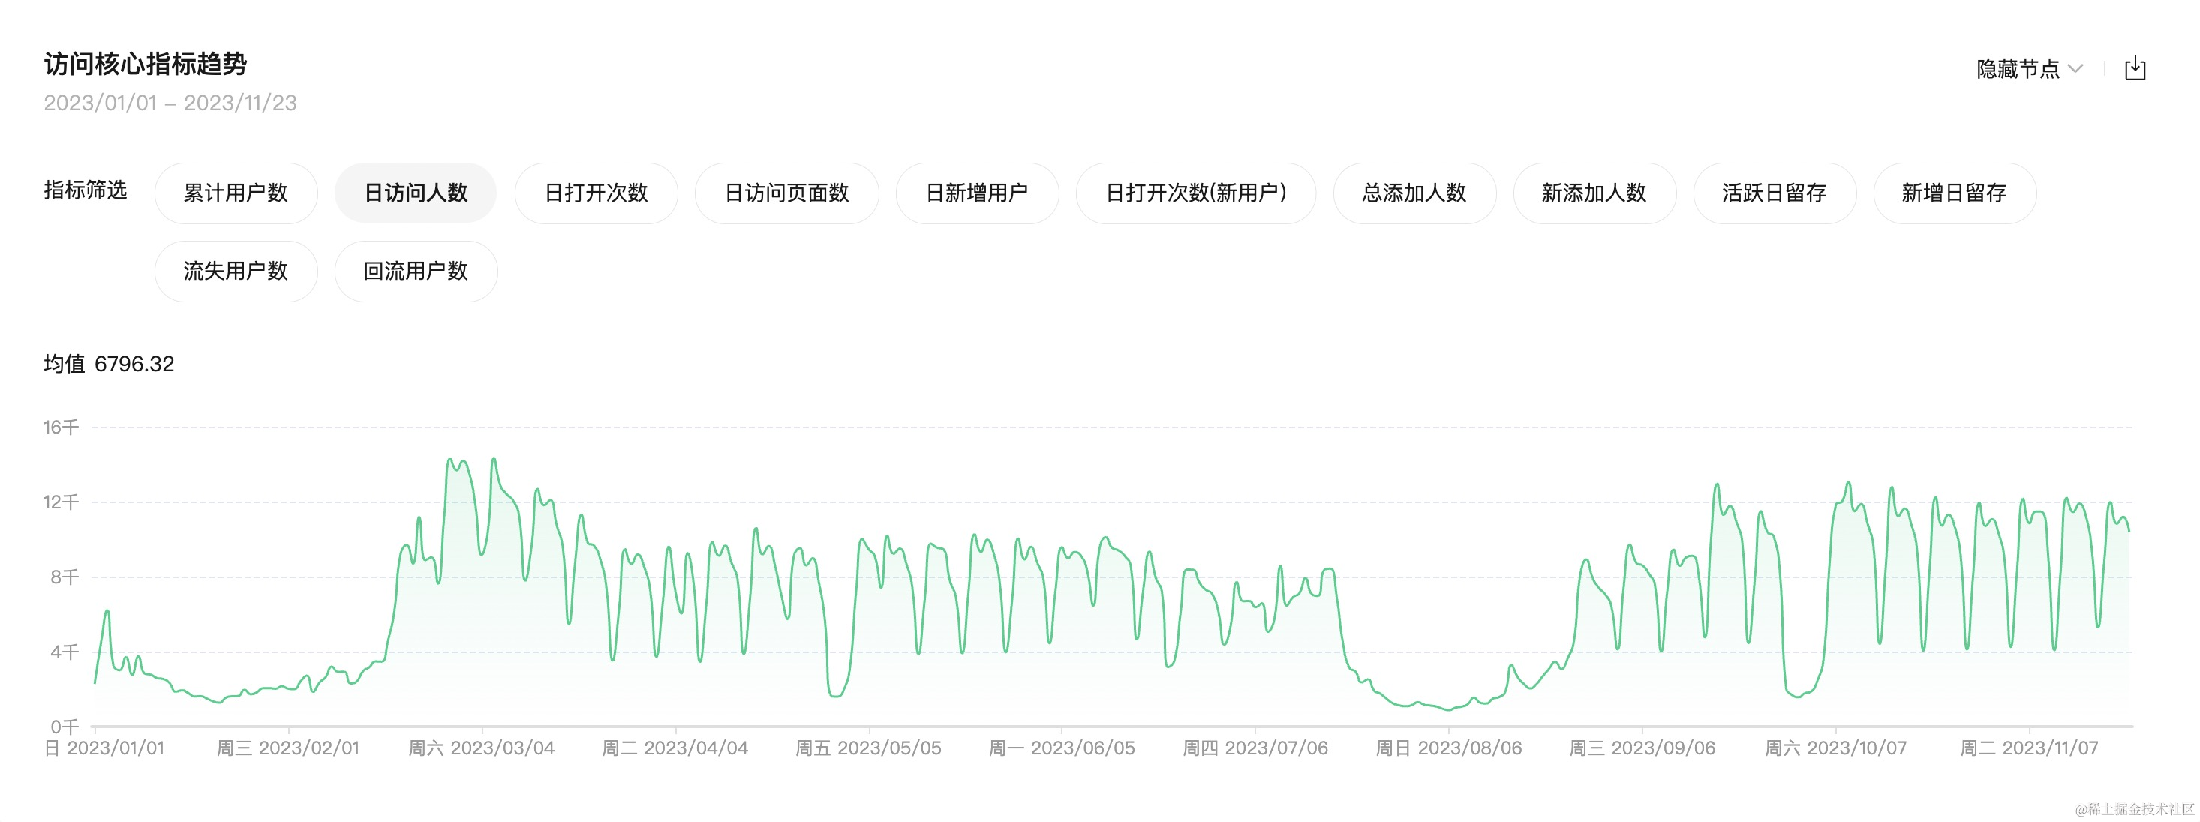Select the 日访问人数 metric filter
This screenshot has height=822, width=2200.
point(416,193)
